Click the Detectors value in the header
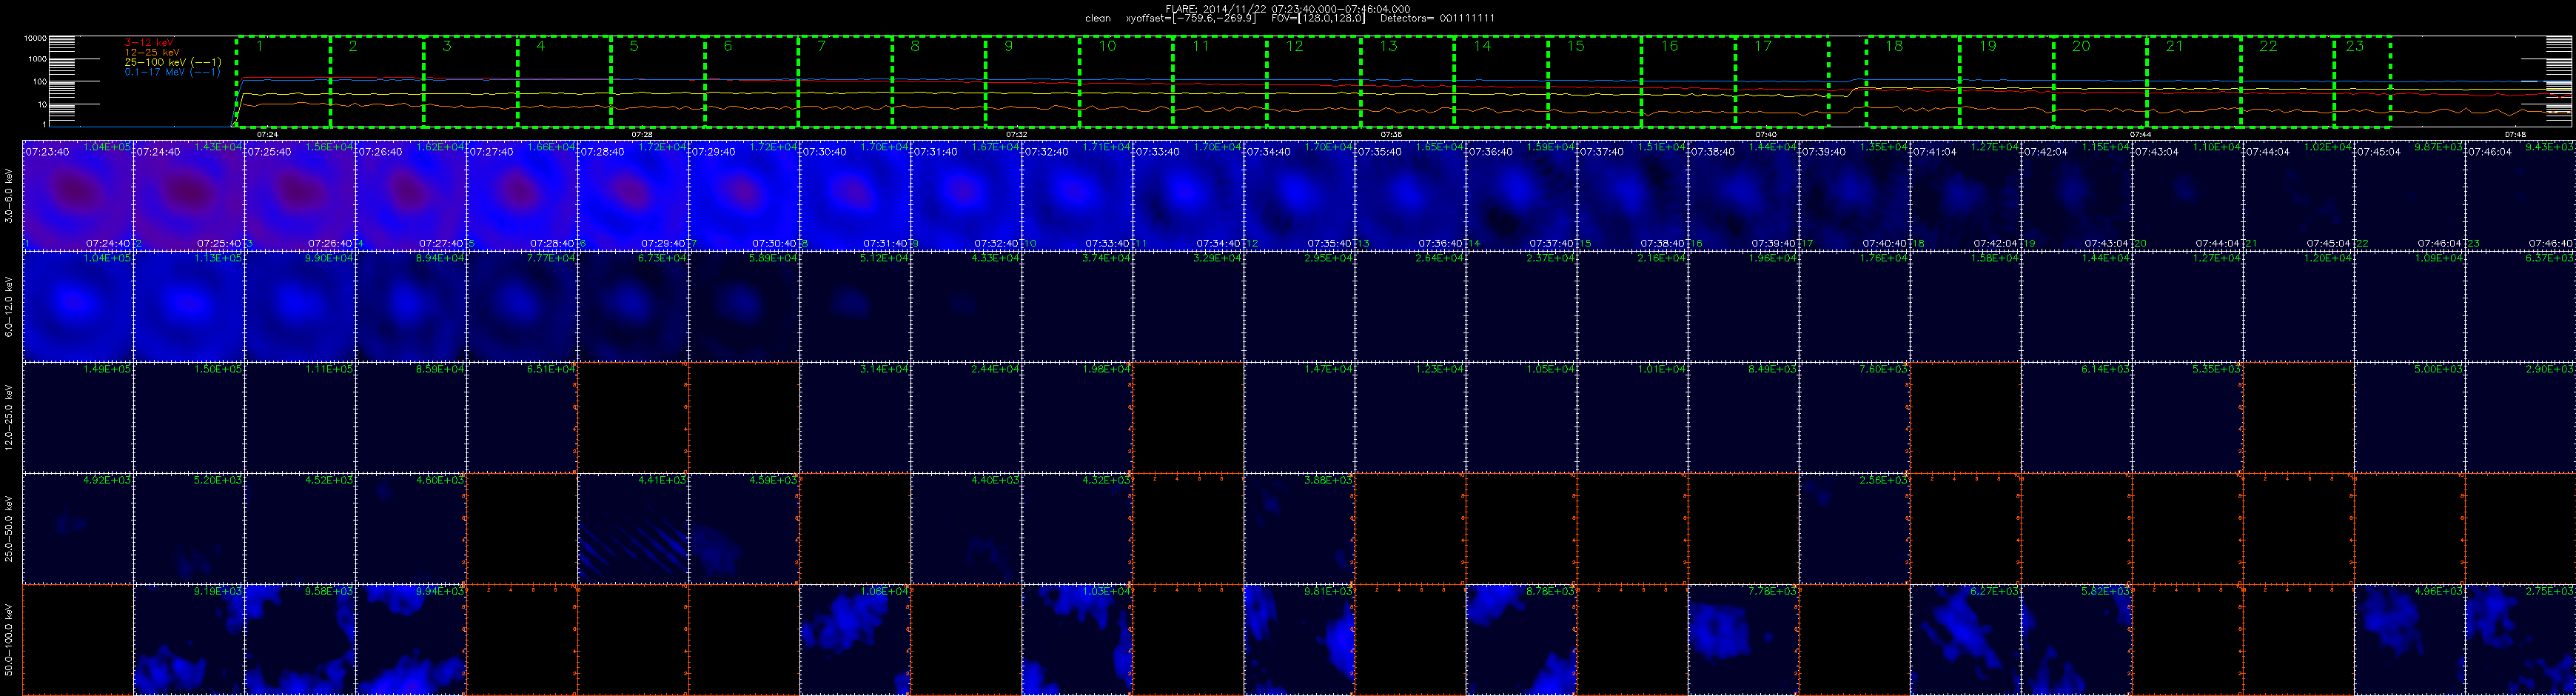2576x696 pixels. [x=1437, y=19]
